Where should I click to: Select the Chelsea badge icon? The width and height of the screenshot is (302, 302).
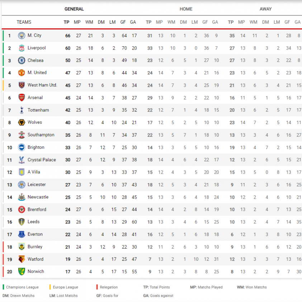pos(22,61)
